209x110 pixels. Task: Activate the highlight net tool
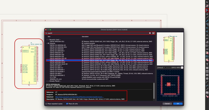coord(207,6)
